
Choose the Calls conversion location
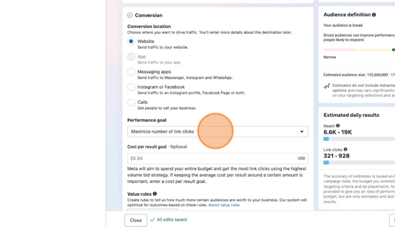pyautogui.click(x=131, y=103)
